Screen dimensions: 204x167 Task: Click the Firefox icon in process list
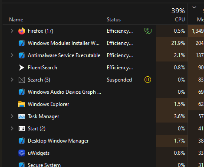tap(22, 31)
